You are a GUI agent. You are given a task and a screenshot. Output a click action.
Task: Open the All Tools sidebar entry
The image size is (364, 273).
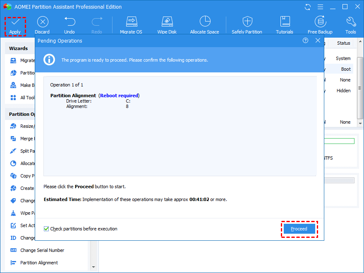point(22,98)
